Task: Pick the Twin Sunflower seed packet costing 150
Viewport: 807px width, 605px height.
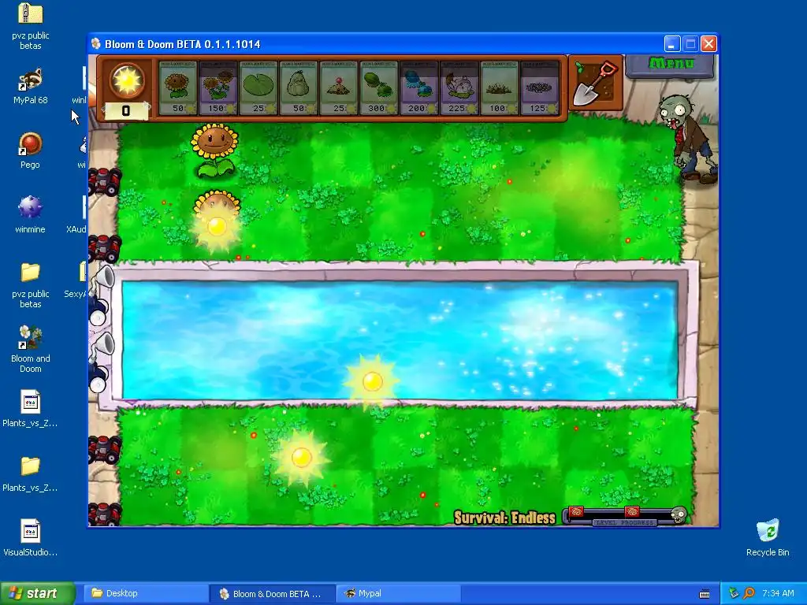Action: [x=218, y=88]
